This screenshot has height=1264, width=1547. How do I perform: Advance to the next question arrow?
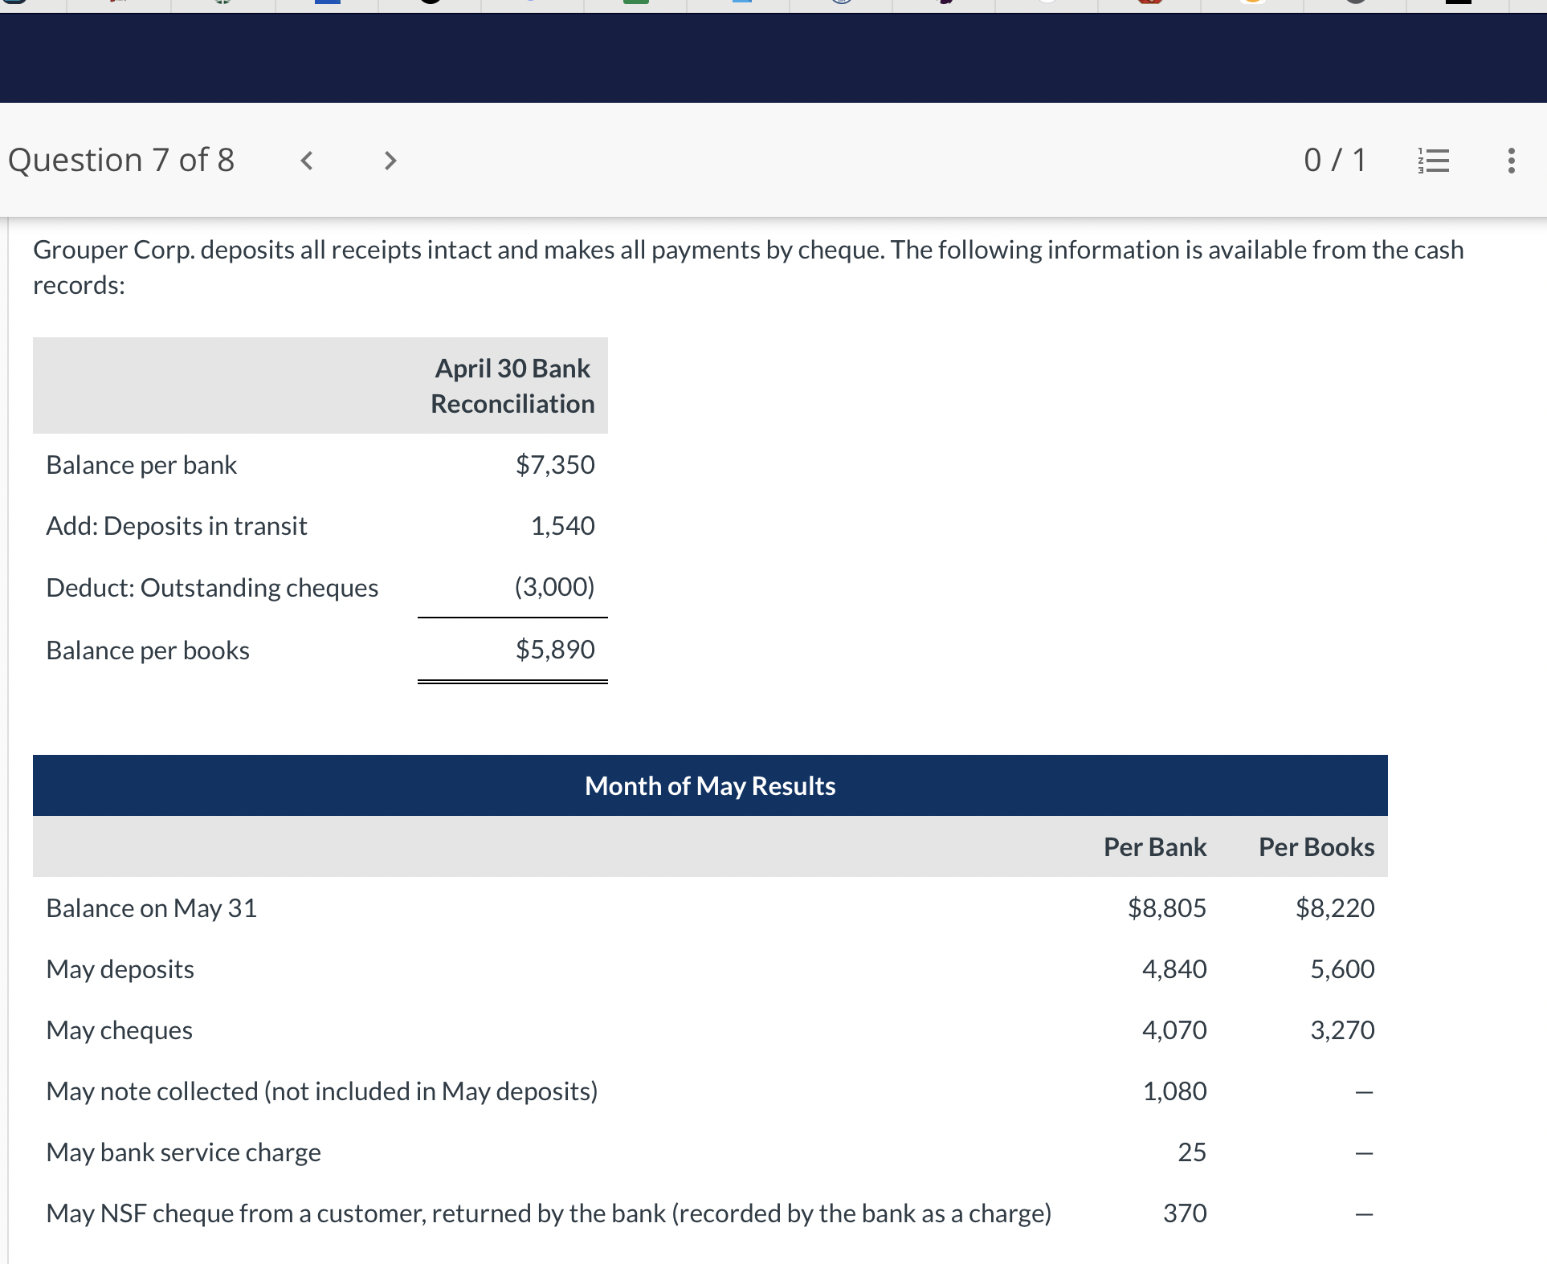click(390, 161)
